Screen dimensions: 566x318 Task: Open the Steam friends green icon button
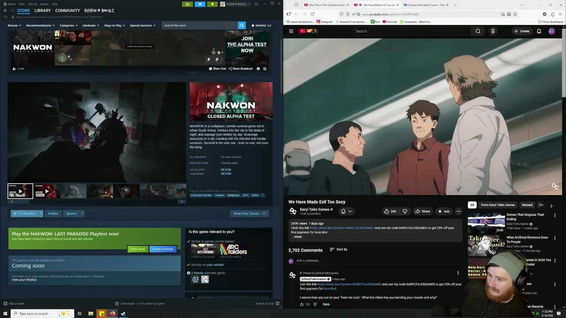coord(187,4)
